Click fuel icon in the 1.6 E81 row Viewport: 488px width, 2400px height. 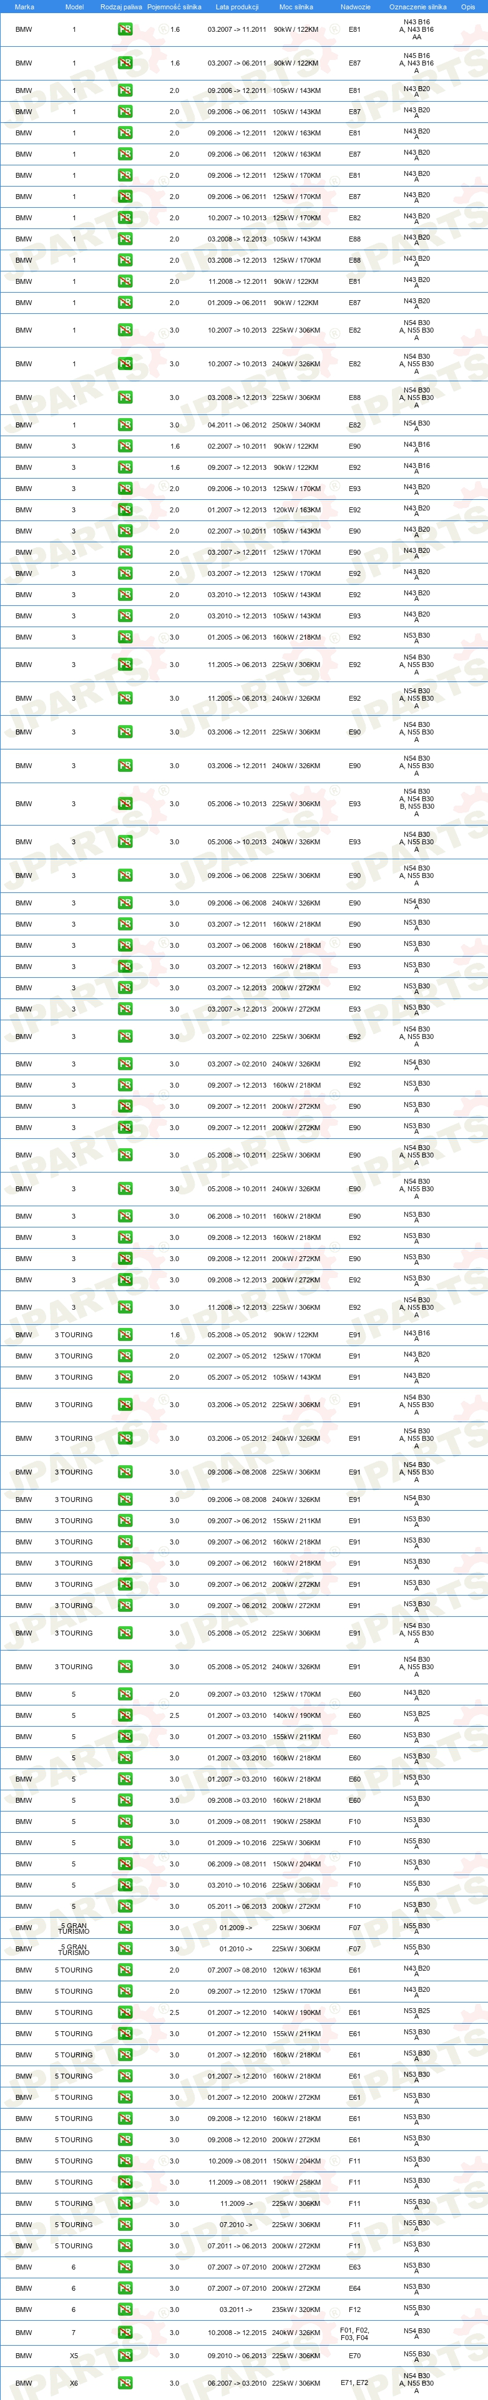click(125, 29)
